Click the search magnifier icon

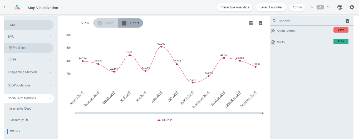(274, 21)
